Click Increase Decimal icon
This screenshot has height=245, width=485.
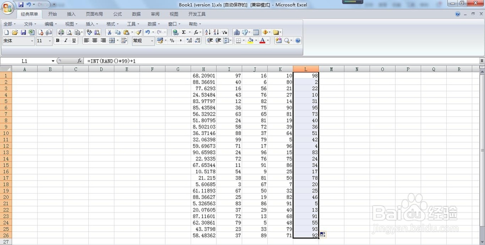189,41
